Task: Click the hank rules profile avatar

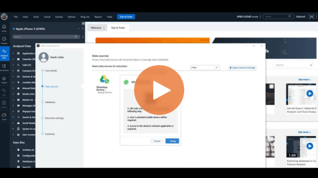Action: [x=43, y=57]
